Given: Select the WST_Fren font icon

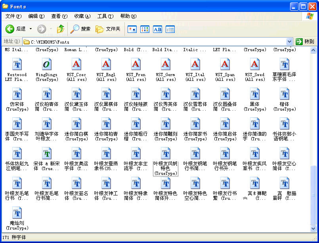Looking at the screenshot, I should [x=136, y=64].
